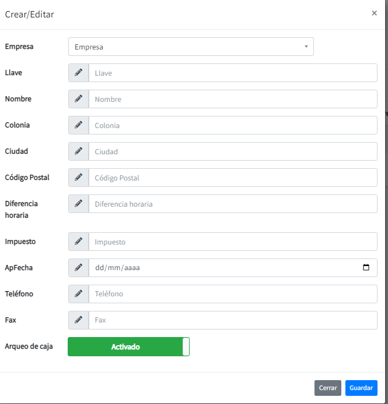Click into the Código Postal field

click(x=233, y=178)
